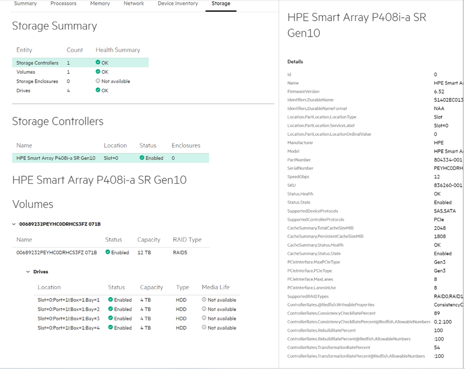The image size is (465, 369).
Task: Select the Drives summary row
Action: [80, 90]
